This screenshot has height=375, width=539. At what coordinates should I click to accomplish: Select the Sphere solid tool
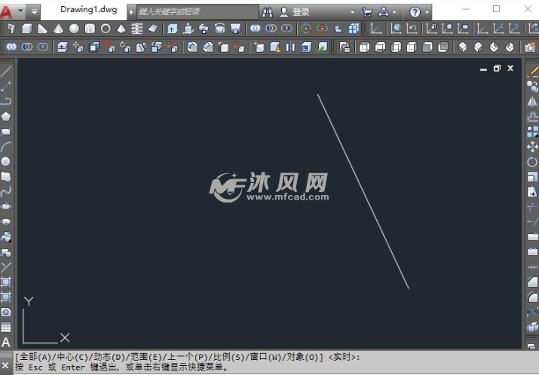tap(74, 29)
